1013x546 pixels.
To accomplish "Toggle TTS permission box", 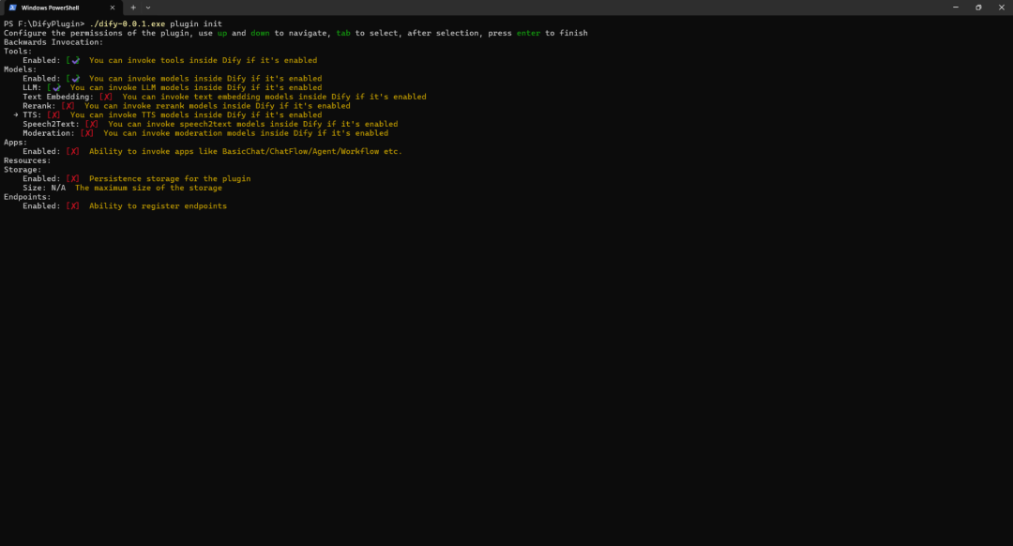I will coord(53,115).
